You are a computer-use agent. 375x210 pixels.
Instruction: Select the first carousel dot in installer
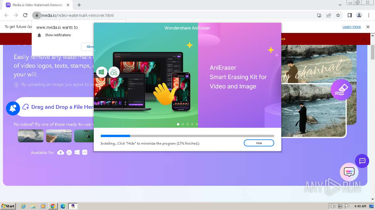178,124
